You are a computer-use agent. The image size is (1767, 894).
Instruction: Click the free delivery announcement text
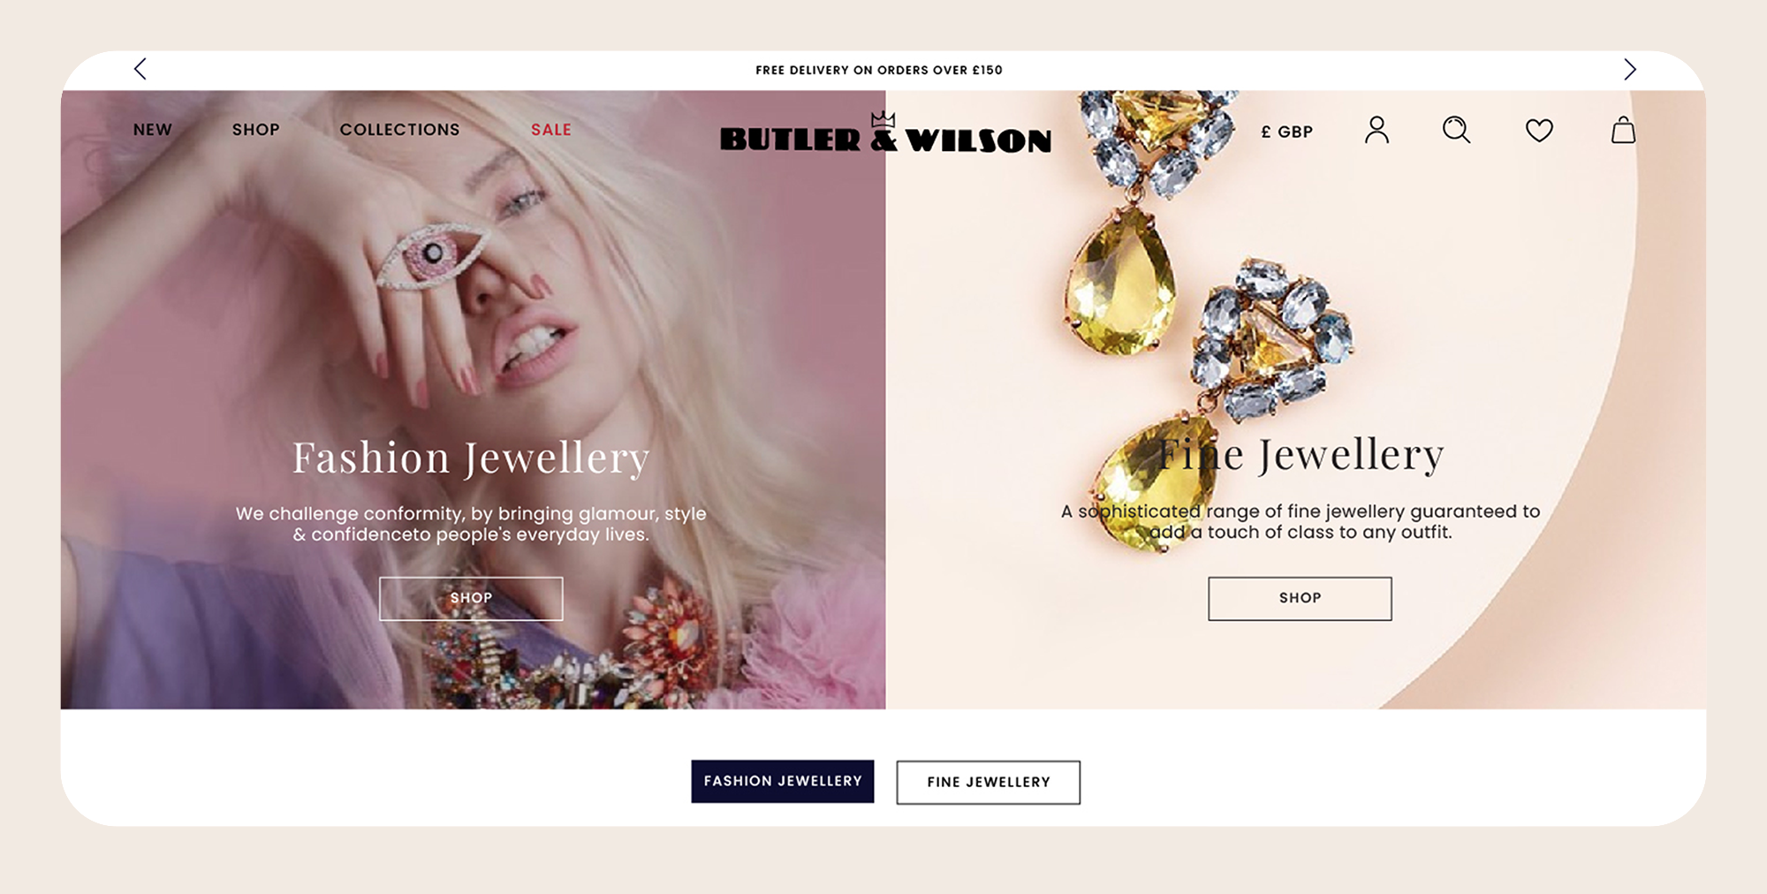pos(879,70)
